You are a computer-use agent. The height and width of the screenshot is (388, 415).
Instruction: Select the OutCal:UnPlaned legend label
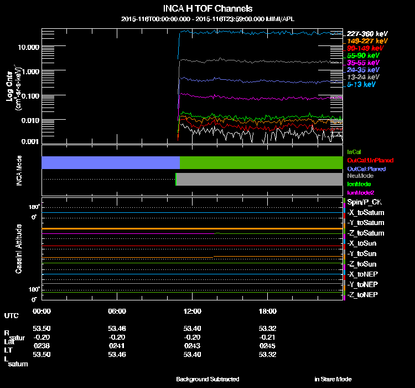(370, 160)
